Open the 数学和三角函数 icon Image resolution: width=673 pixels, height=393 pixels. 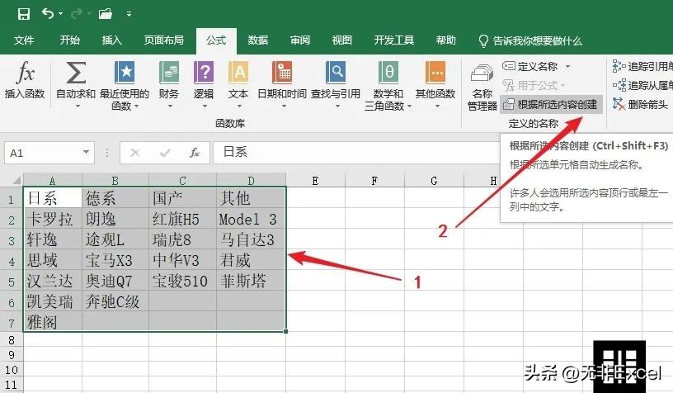[x=388, y=72]
